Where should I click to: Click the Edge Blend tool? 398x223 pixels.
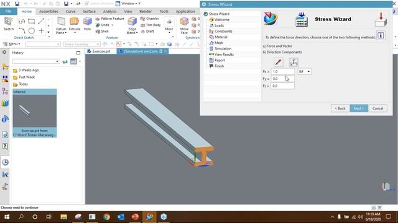pos(132,25)
